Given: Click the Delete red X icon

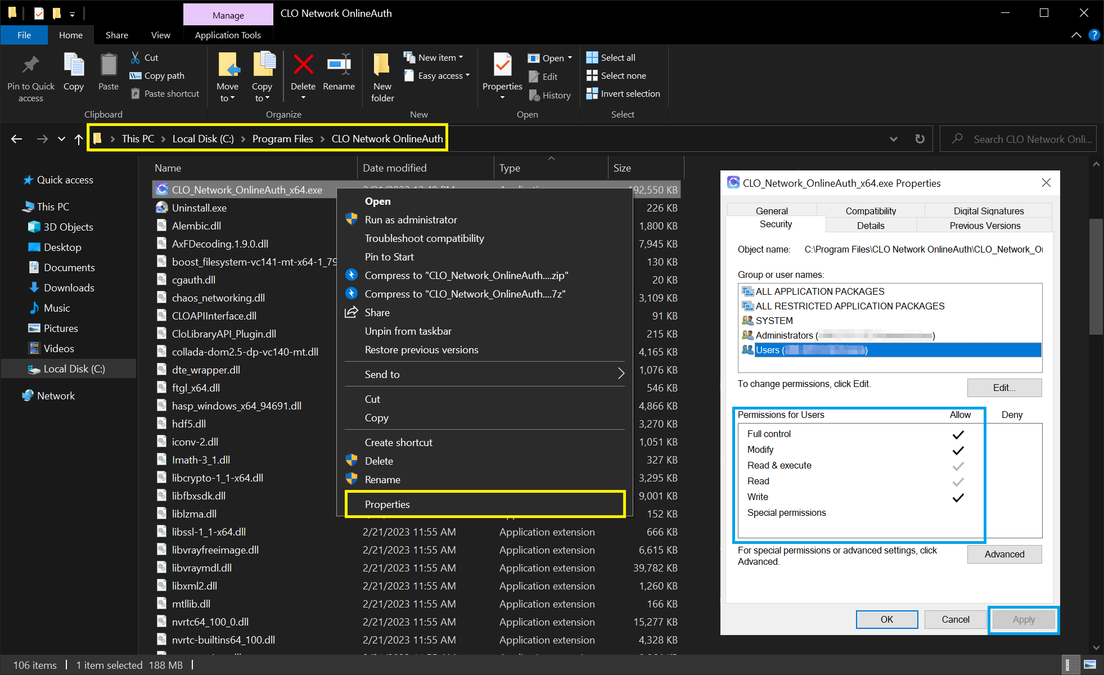Looking at the screenshot, I should click(x=303, y=65).
